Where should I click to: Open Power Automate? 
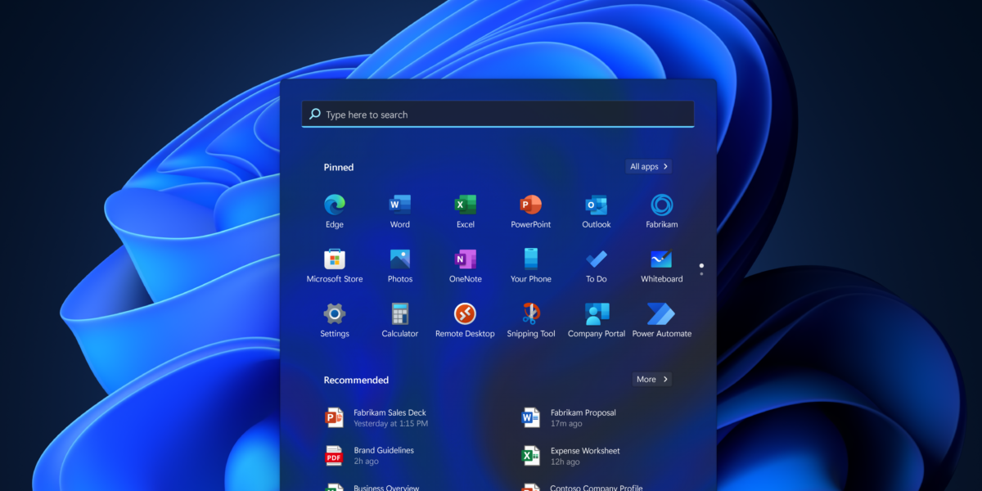pos(661,315)
